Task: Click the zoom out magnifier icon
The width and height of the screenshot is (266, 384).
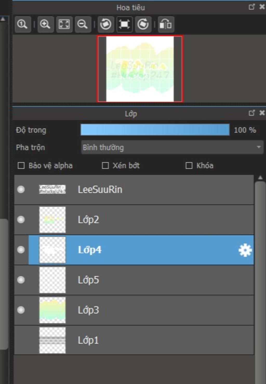Action: (x=83, y=24)
